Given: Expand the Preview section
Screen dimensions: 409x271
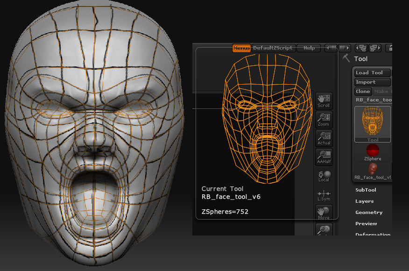Looking at the screenshot, I should [366, 224].
